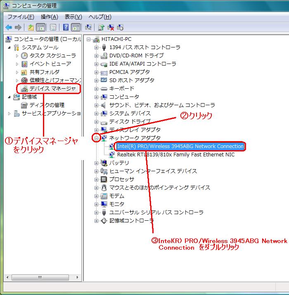Expand the サービスとアプリケーション node
This screenshot has width=289, height=295.
(x=9, y=113)
